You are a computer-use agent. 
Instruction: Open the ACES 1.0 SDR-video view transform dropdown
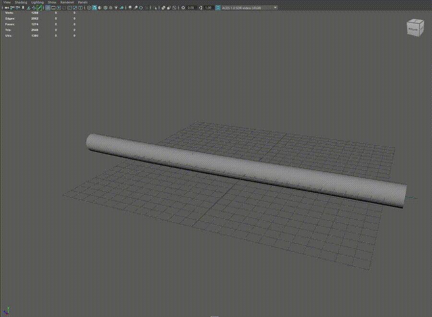pyautogui.click(x=250, y=8)
